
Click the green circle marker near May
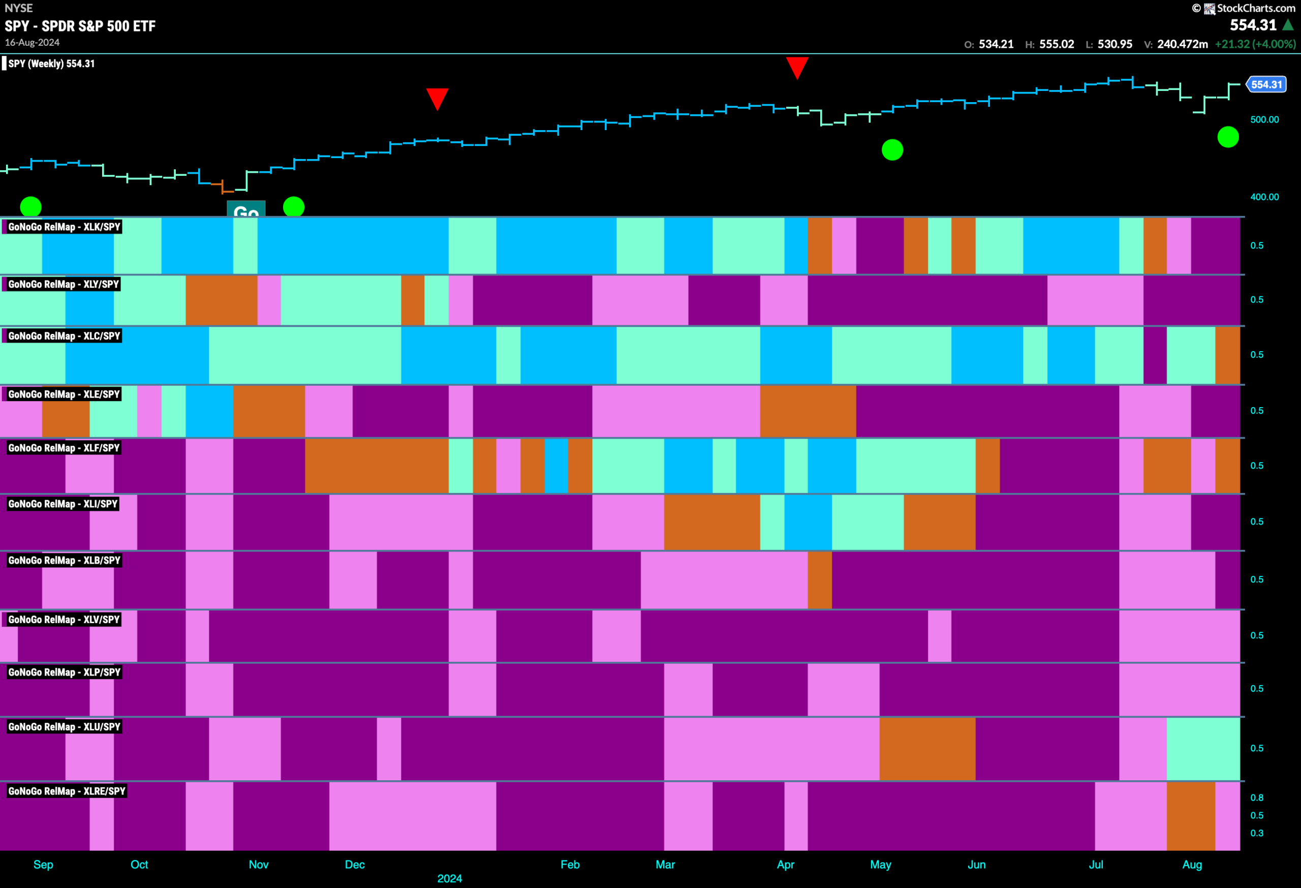click(x=892, y=149)
